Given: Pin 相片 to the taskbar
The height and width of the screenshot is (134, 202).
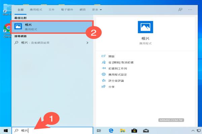Looking at the screenshot, I should point(114,68).
